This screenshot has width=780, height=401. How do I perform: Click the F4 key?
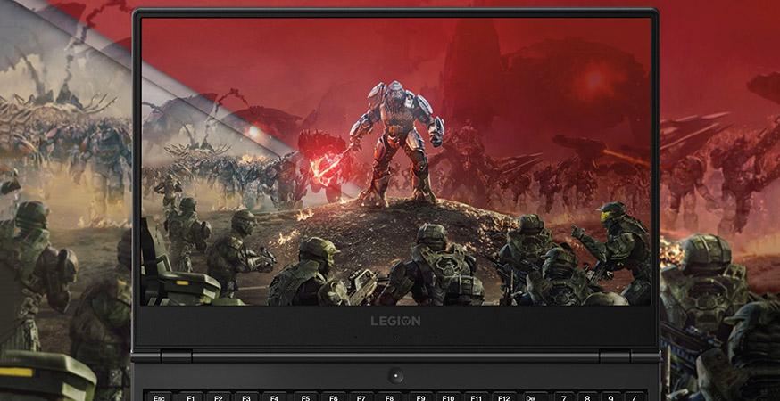[275, 397]
